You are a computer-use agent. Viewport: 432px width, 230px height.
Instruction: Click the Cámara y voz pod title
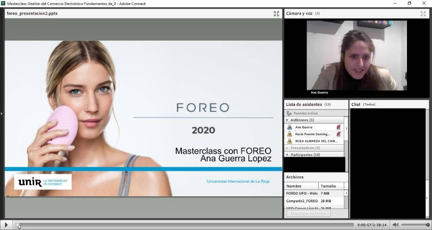[299, 14]
